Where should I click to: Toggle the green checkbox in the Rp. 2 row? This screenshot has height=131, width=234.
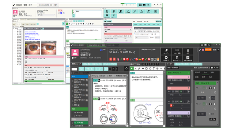(204, 104)
